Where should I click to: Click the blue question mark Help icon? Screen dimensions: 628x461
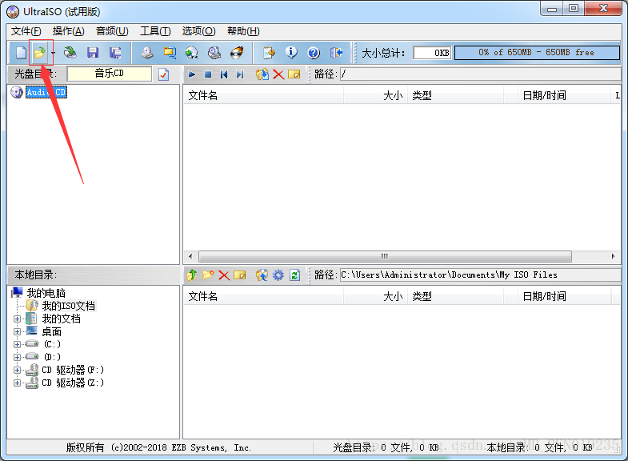[314, 53]
